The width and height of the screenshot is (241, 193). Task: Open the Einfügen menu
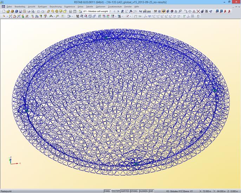point(42,7)
